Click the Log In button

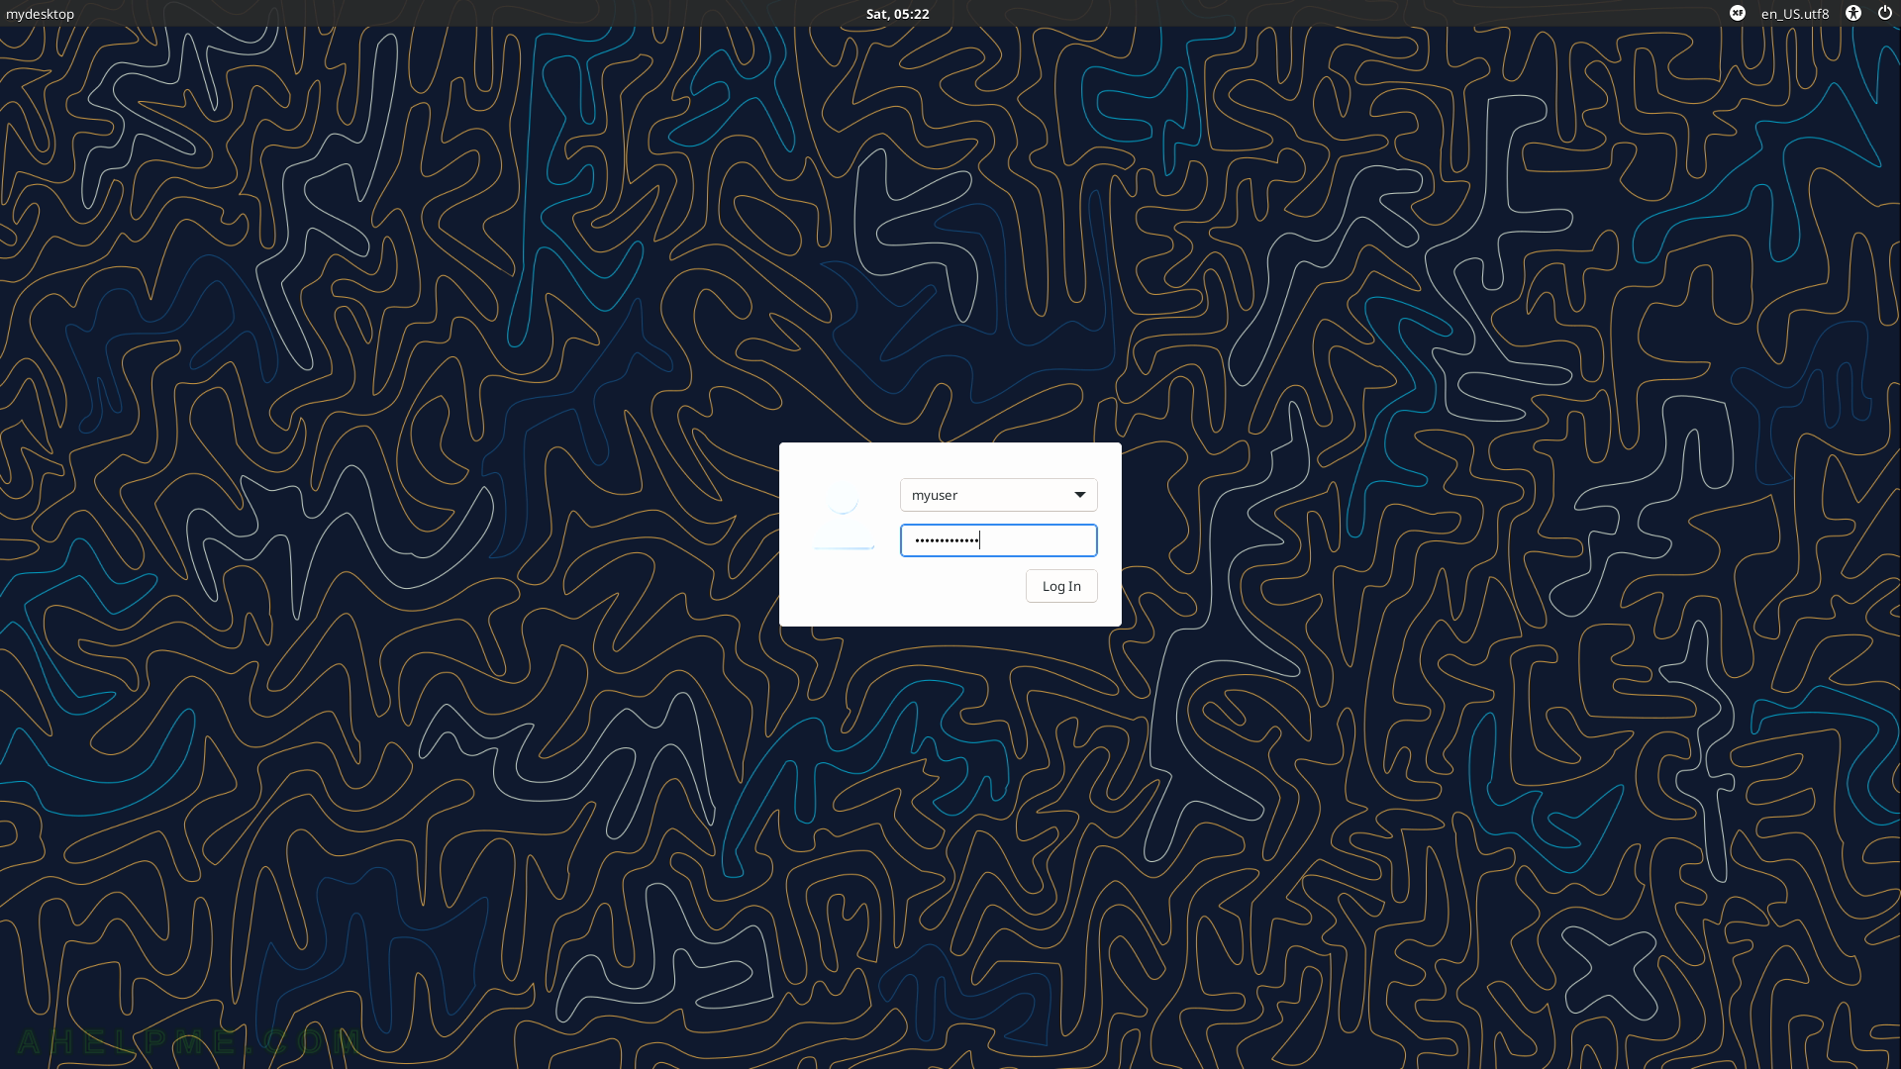(x=1061, y=586)
